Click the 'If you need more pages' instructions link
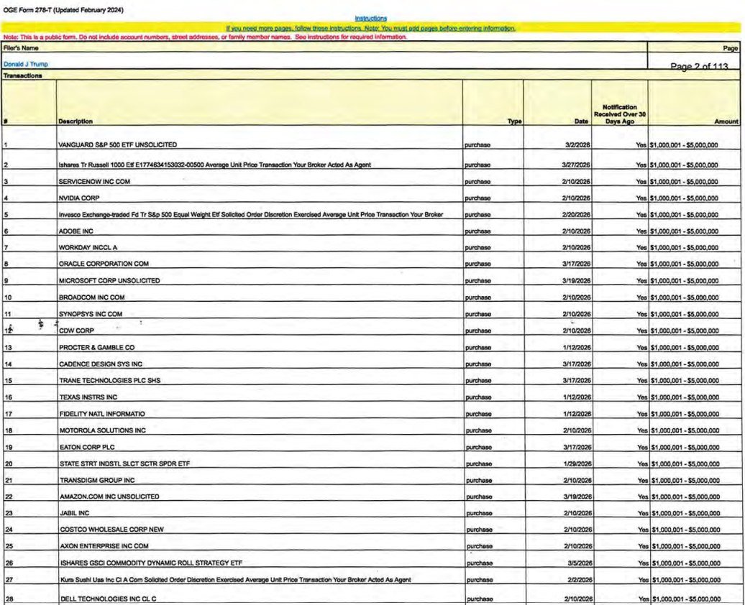Image resolution: width=745 pixels, height=605 pixels. point(370,29)
